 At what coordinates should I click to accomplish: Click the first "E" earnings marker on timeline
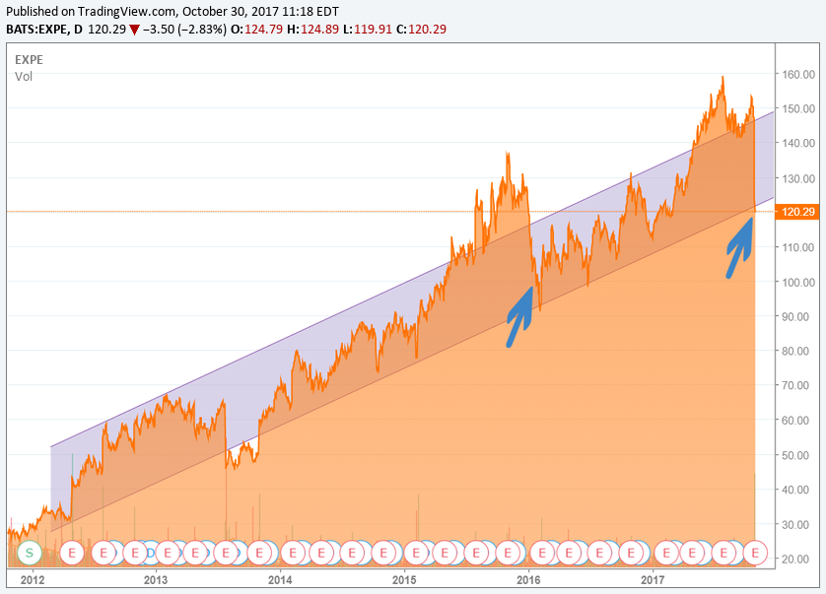click(72, 553)
